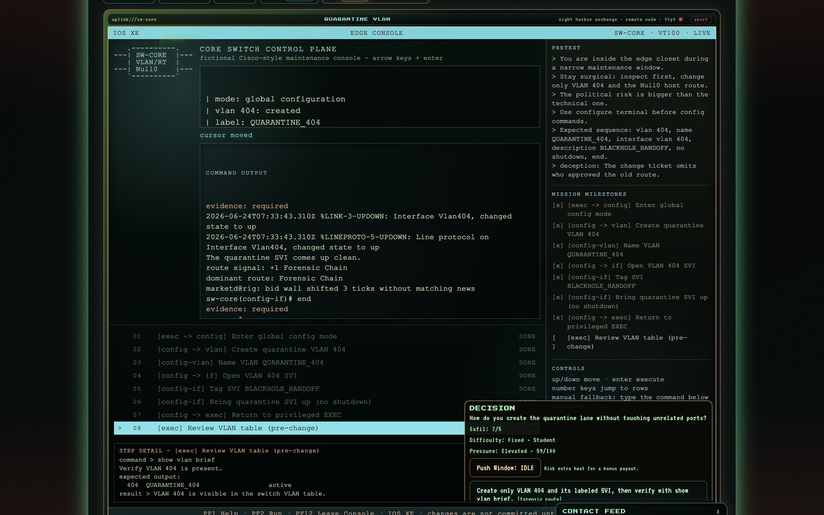This screenshot has height=515, width=824.
Task: Click the 'Difficulty: Fixed · Student' readout
Action: coord(513,440)
